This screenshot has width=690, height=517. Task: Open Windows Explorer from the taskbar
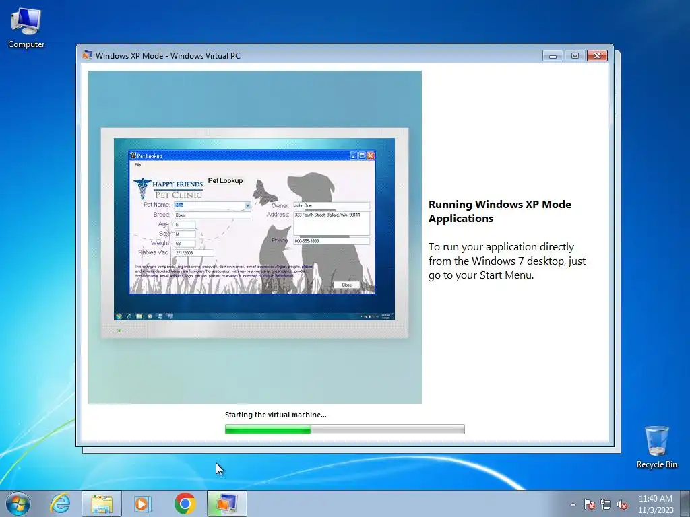click(x=102, y=504)
